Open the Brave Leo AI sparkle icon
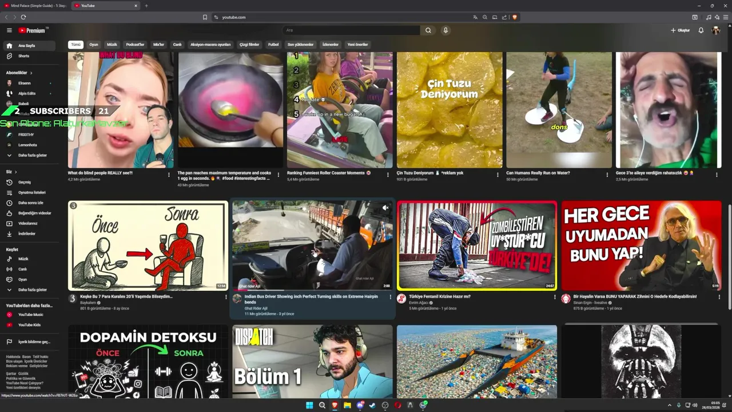The height and width of the screenshot is (412, 732). [717, 17]
